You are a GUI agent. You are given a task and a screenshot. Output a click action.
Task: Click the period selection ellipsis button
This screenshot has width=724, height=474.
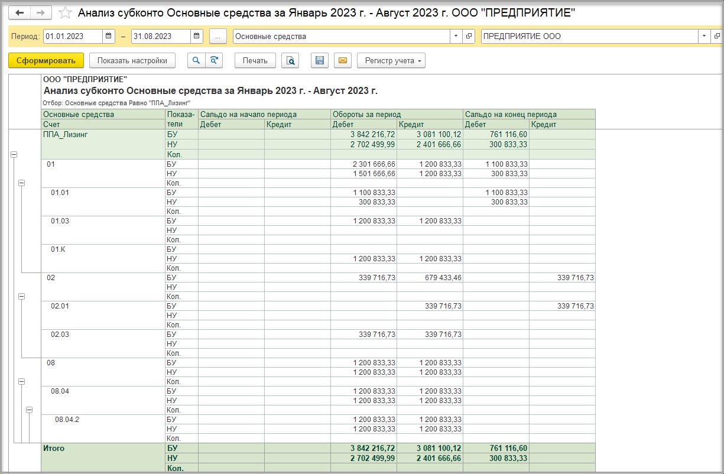point(217,36)
